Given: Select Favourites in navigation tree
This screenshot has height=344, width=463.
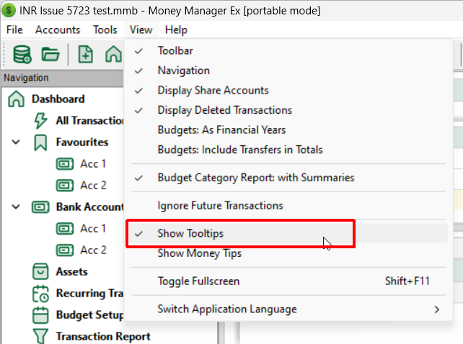Looking at the screenshot, I should click(82, 142).
